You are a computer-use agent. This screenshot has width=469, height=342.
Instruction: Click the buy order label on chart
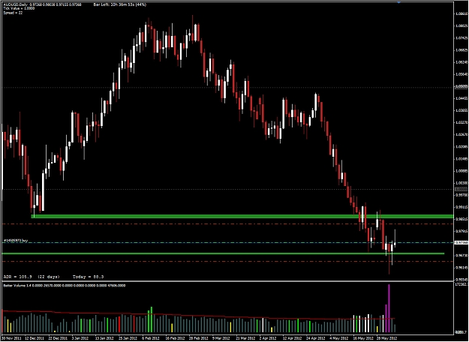(x=16, y=241)
